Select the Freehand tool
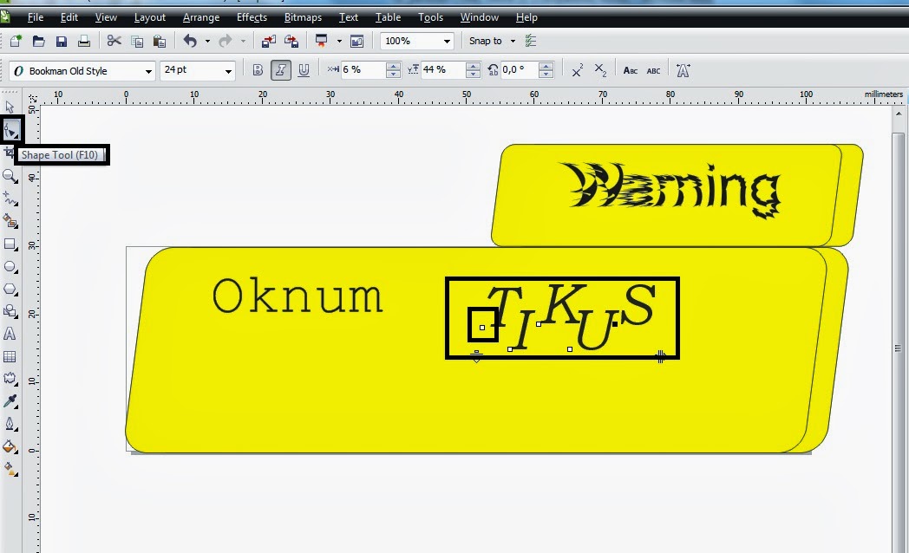 pyautogui.click(x=10, y=198)
